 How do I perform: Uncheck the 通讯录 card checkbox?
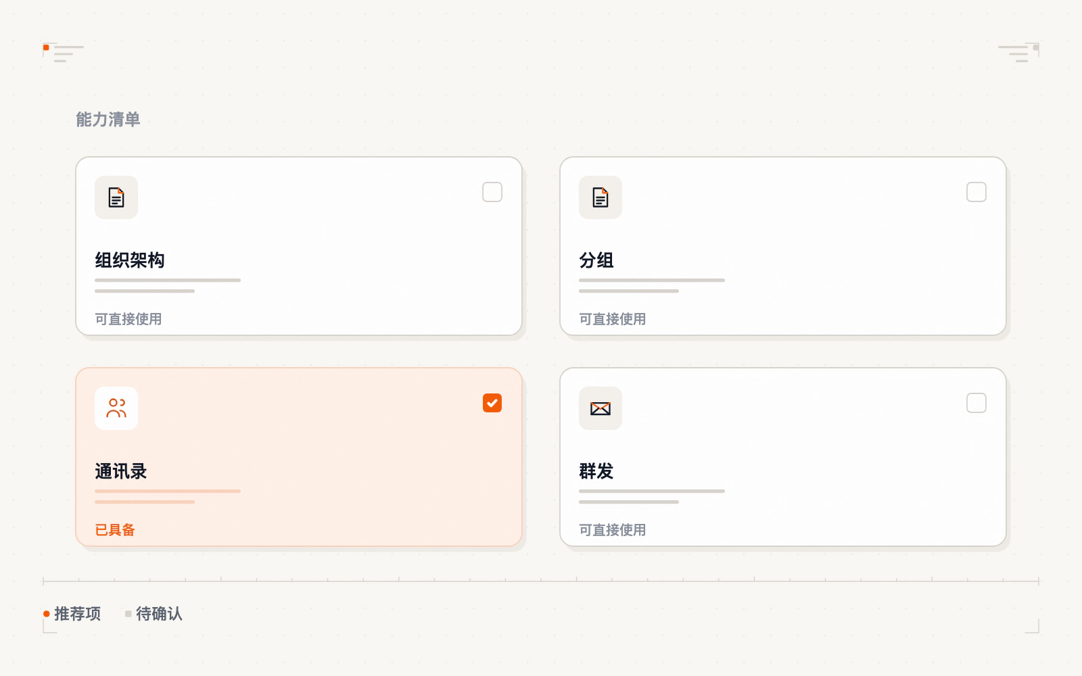(492, 403)
